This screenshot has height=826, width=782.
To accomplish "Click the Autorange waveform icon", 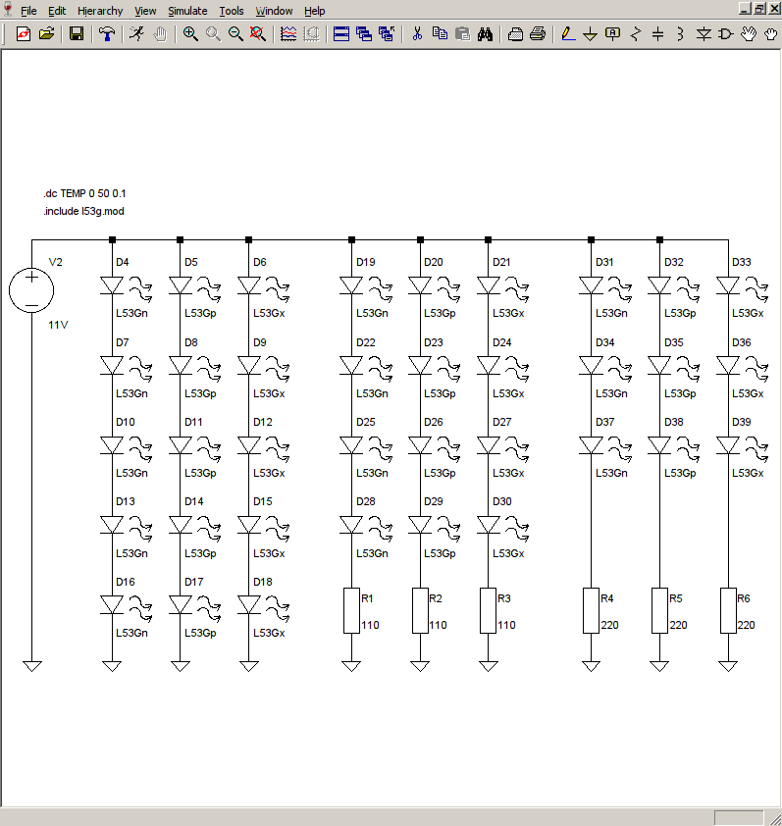I will point(288,34).
